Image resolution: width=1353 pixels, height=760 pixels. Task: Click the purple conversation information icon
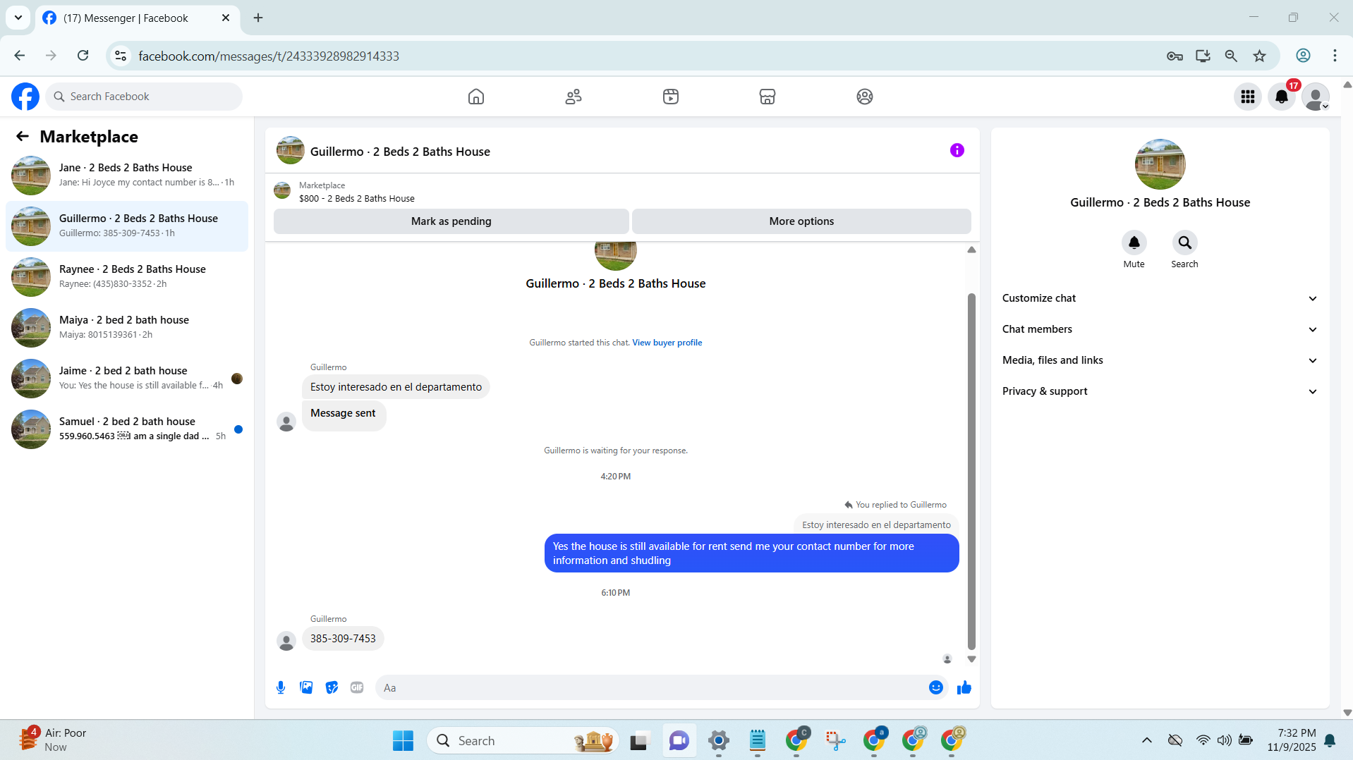point(957,150)
